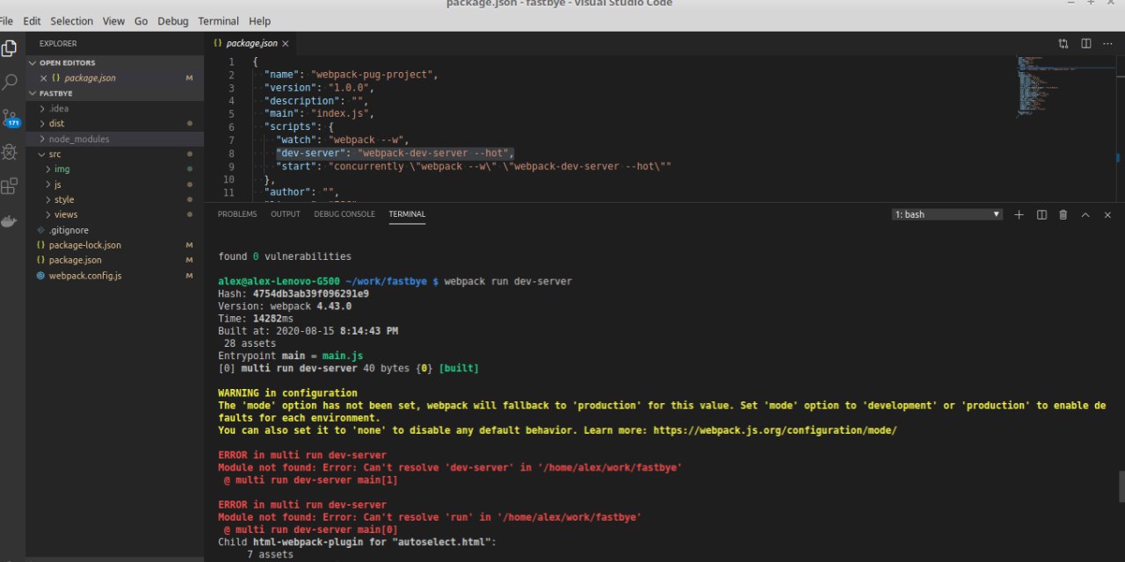The image size is (1125, 562).
Task: Click 'WARNING in configuration' line in terminal
Action: pyautogui.click(x=287, y=393)
